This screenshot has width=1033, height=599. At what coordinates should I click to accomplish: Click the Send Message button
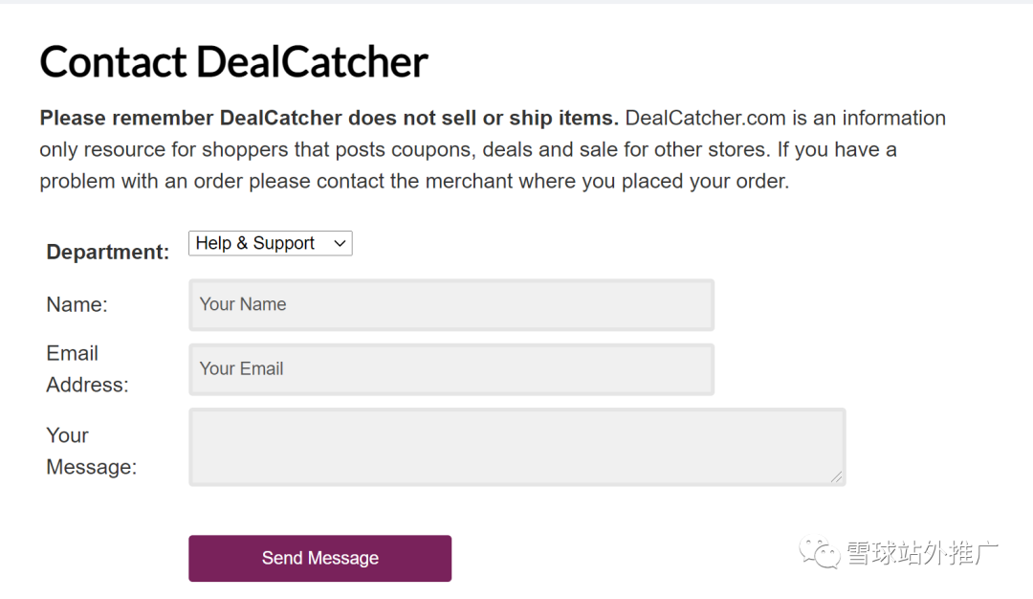(319, 558)
